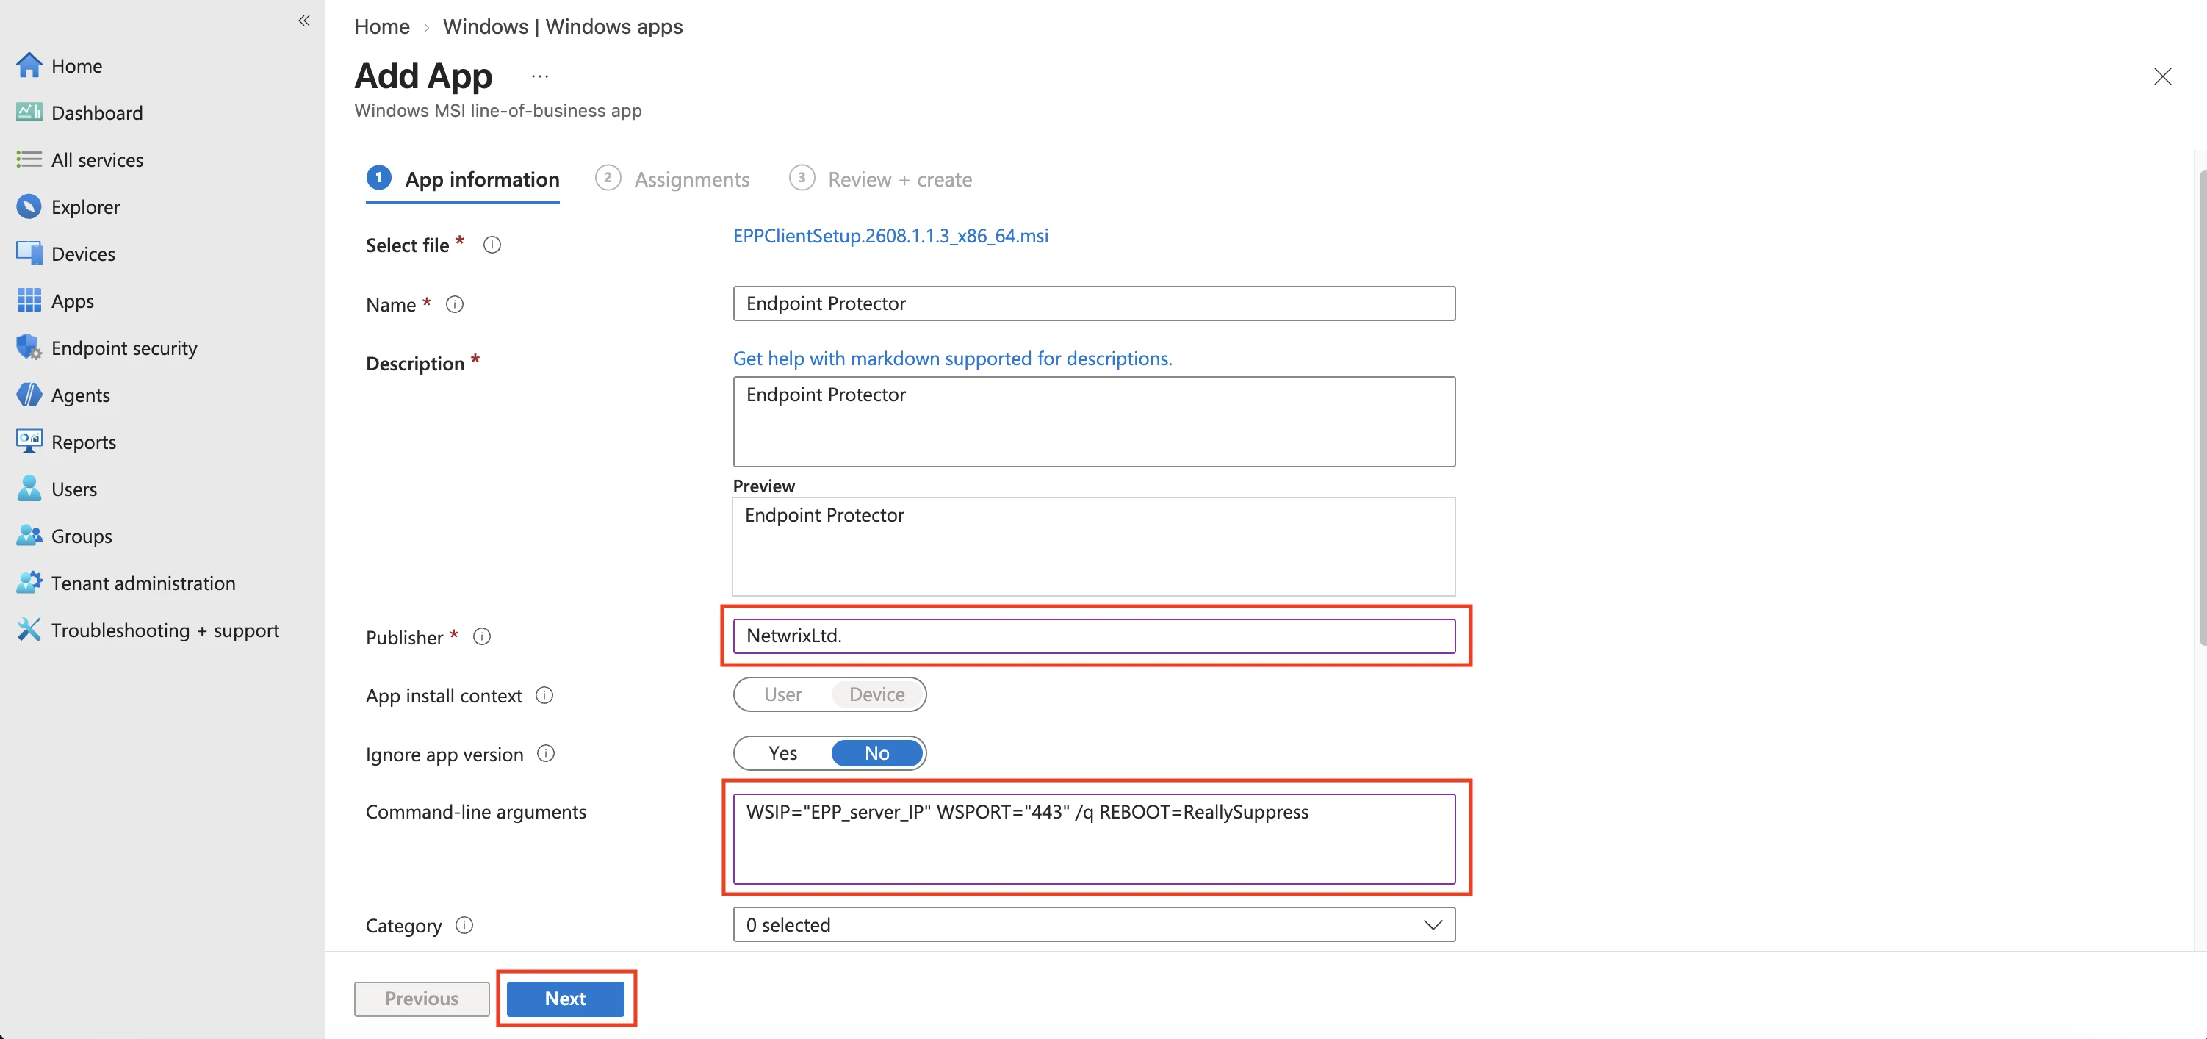2207x1039 pixels.
Task: Click the Groups people icon
Action: point(28,536)
